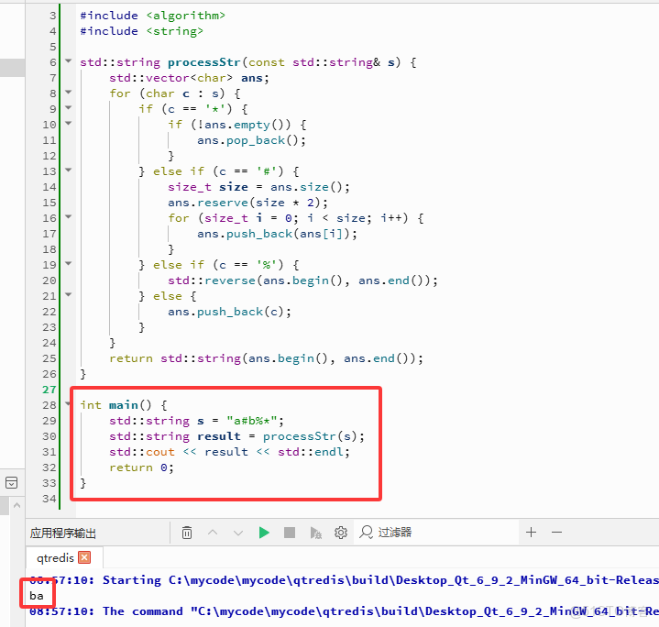Click 'ans.reserve(size * 2);' line

pos(248,203)
